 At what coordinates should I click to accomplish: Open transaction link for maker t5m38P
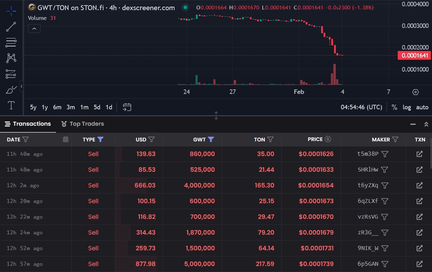point(419,154)
